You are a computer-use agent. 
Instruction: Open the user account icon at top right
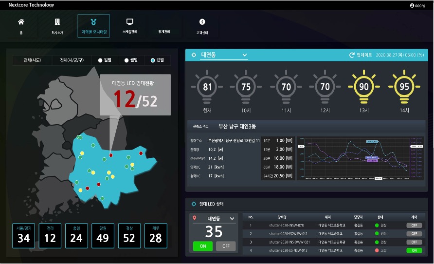click(x=412, y=5)
